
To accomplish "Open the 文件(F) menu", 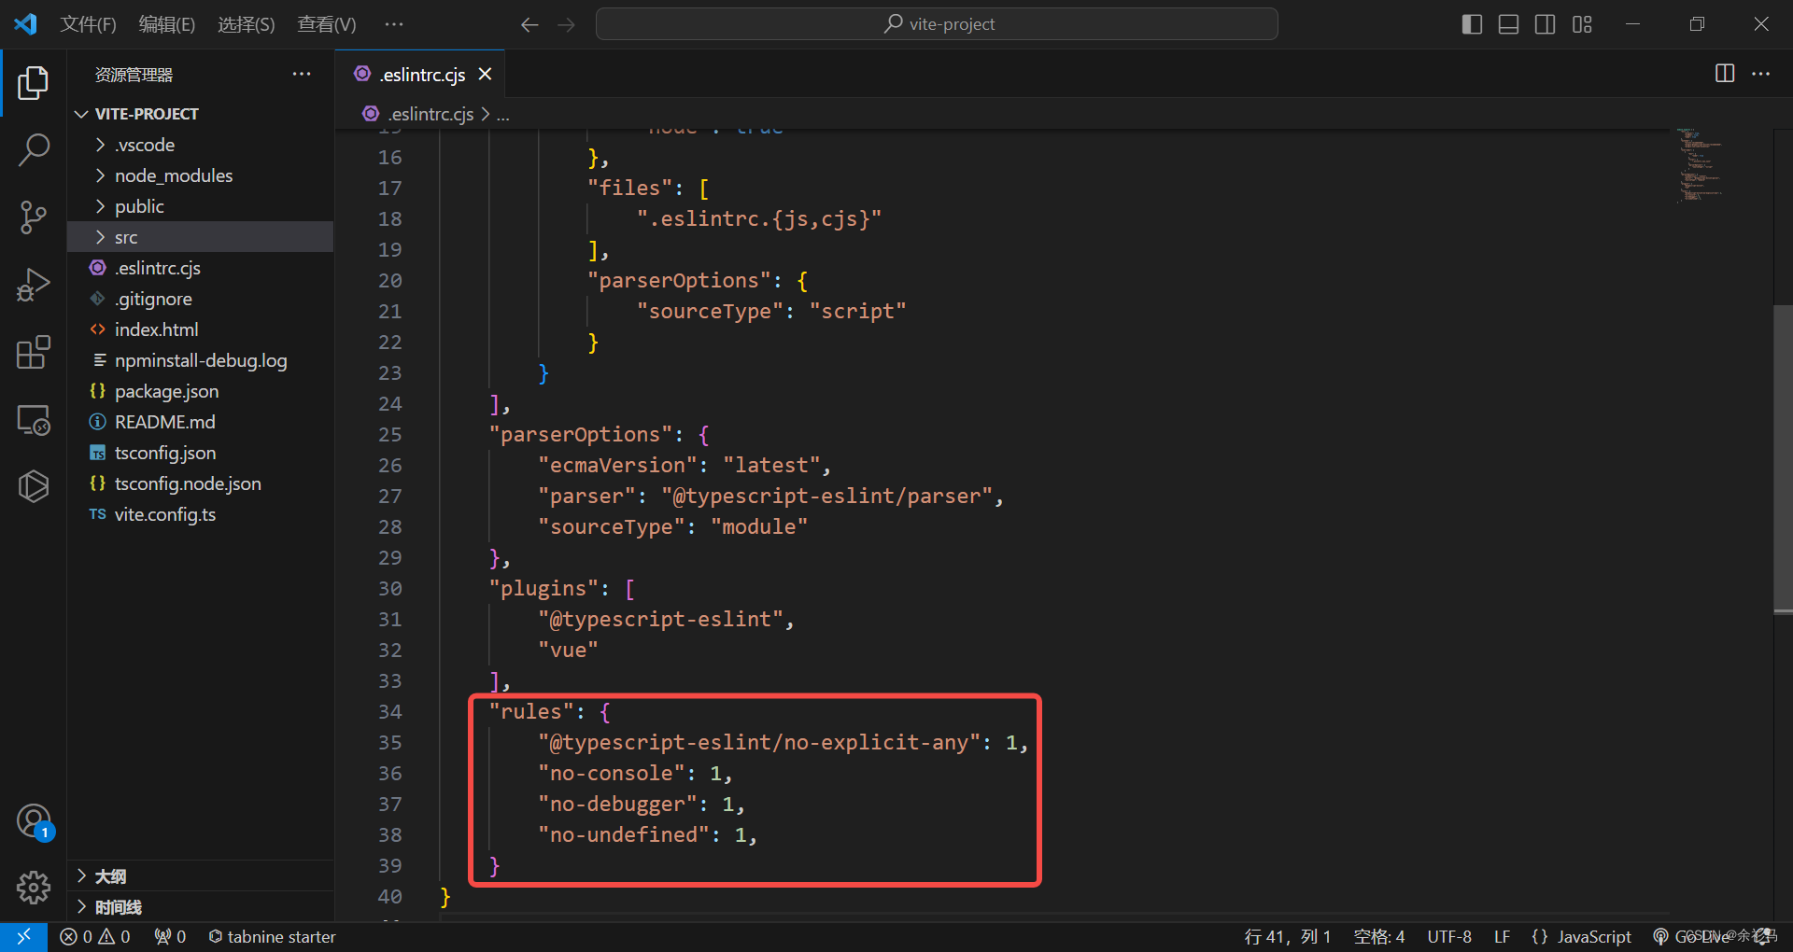I will 88,24.
